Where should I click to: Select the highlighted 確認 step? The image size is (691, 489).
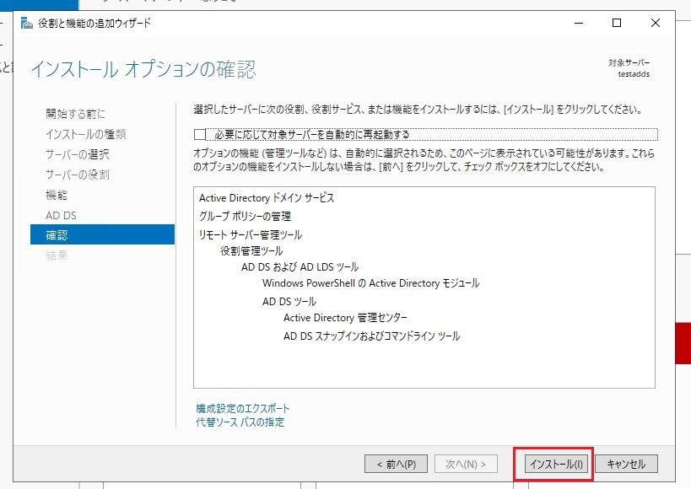pos(102,234)
